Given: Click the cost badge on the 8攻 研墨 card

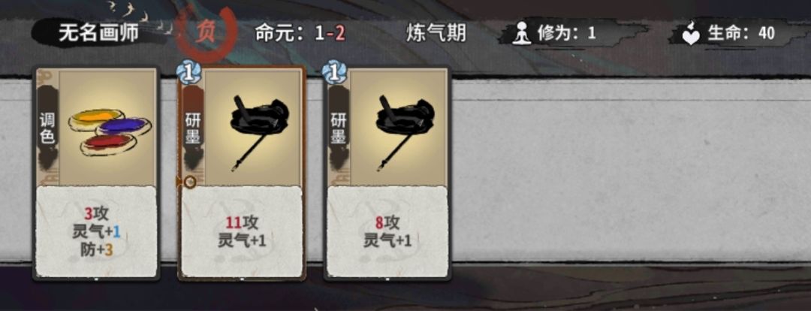Looking at the screenshot, I should pos(334,73).
